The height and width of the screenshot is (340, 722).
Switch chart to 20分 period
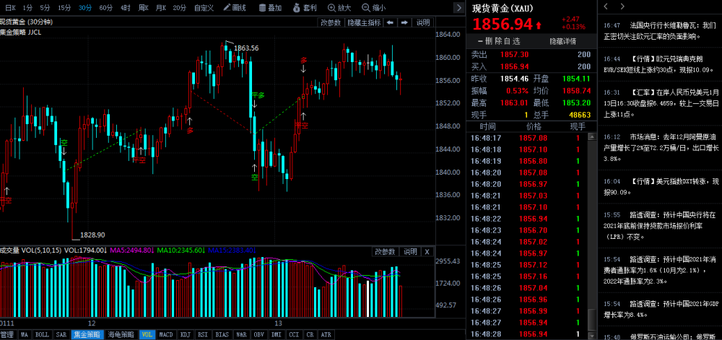180,7
